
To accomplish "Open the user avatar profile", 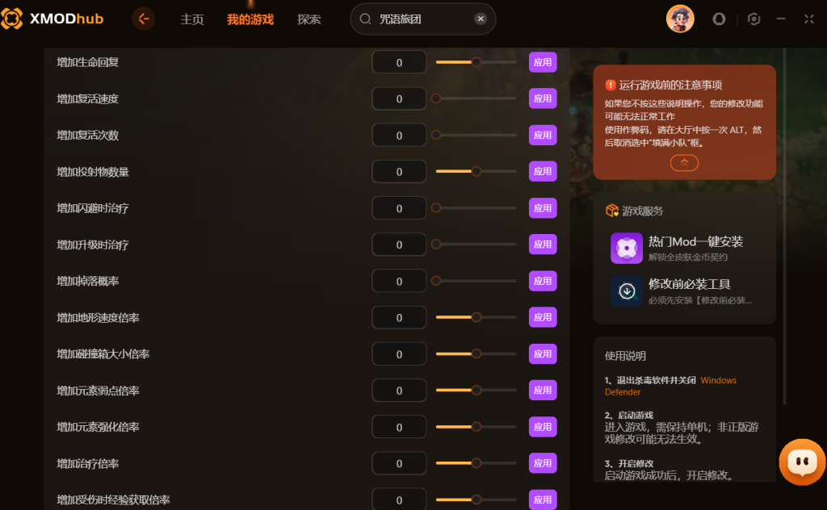I will pyautogui.click(x=680, y=19).
